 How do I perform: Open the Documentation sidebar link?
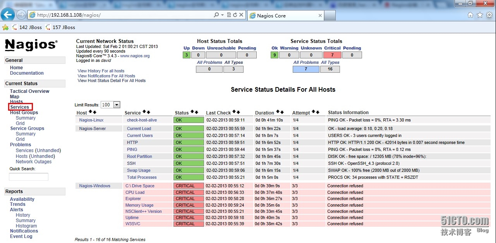coord(27,73)
